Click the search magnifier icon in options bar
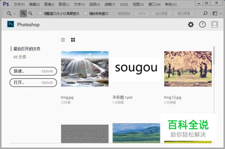 205,13
